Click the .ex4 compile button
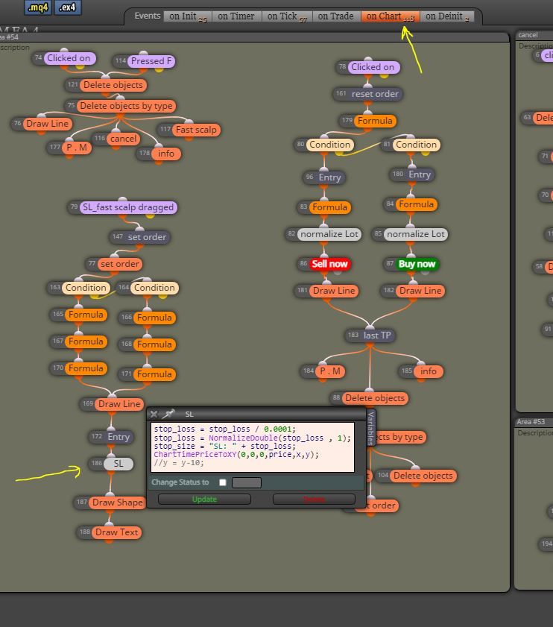This screenshot has width=553, height=627. (x=68, y=7)
